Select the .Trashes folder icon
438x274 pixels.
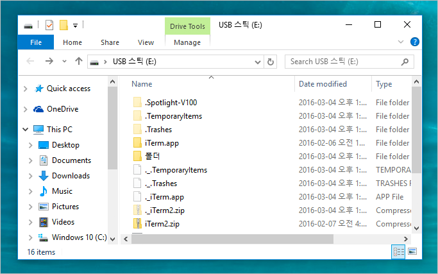click(137, 129)
